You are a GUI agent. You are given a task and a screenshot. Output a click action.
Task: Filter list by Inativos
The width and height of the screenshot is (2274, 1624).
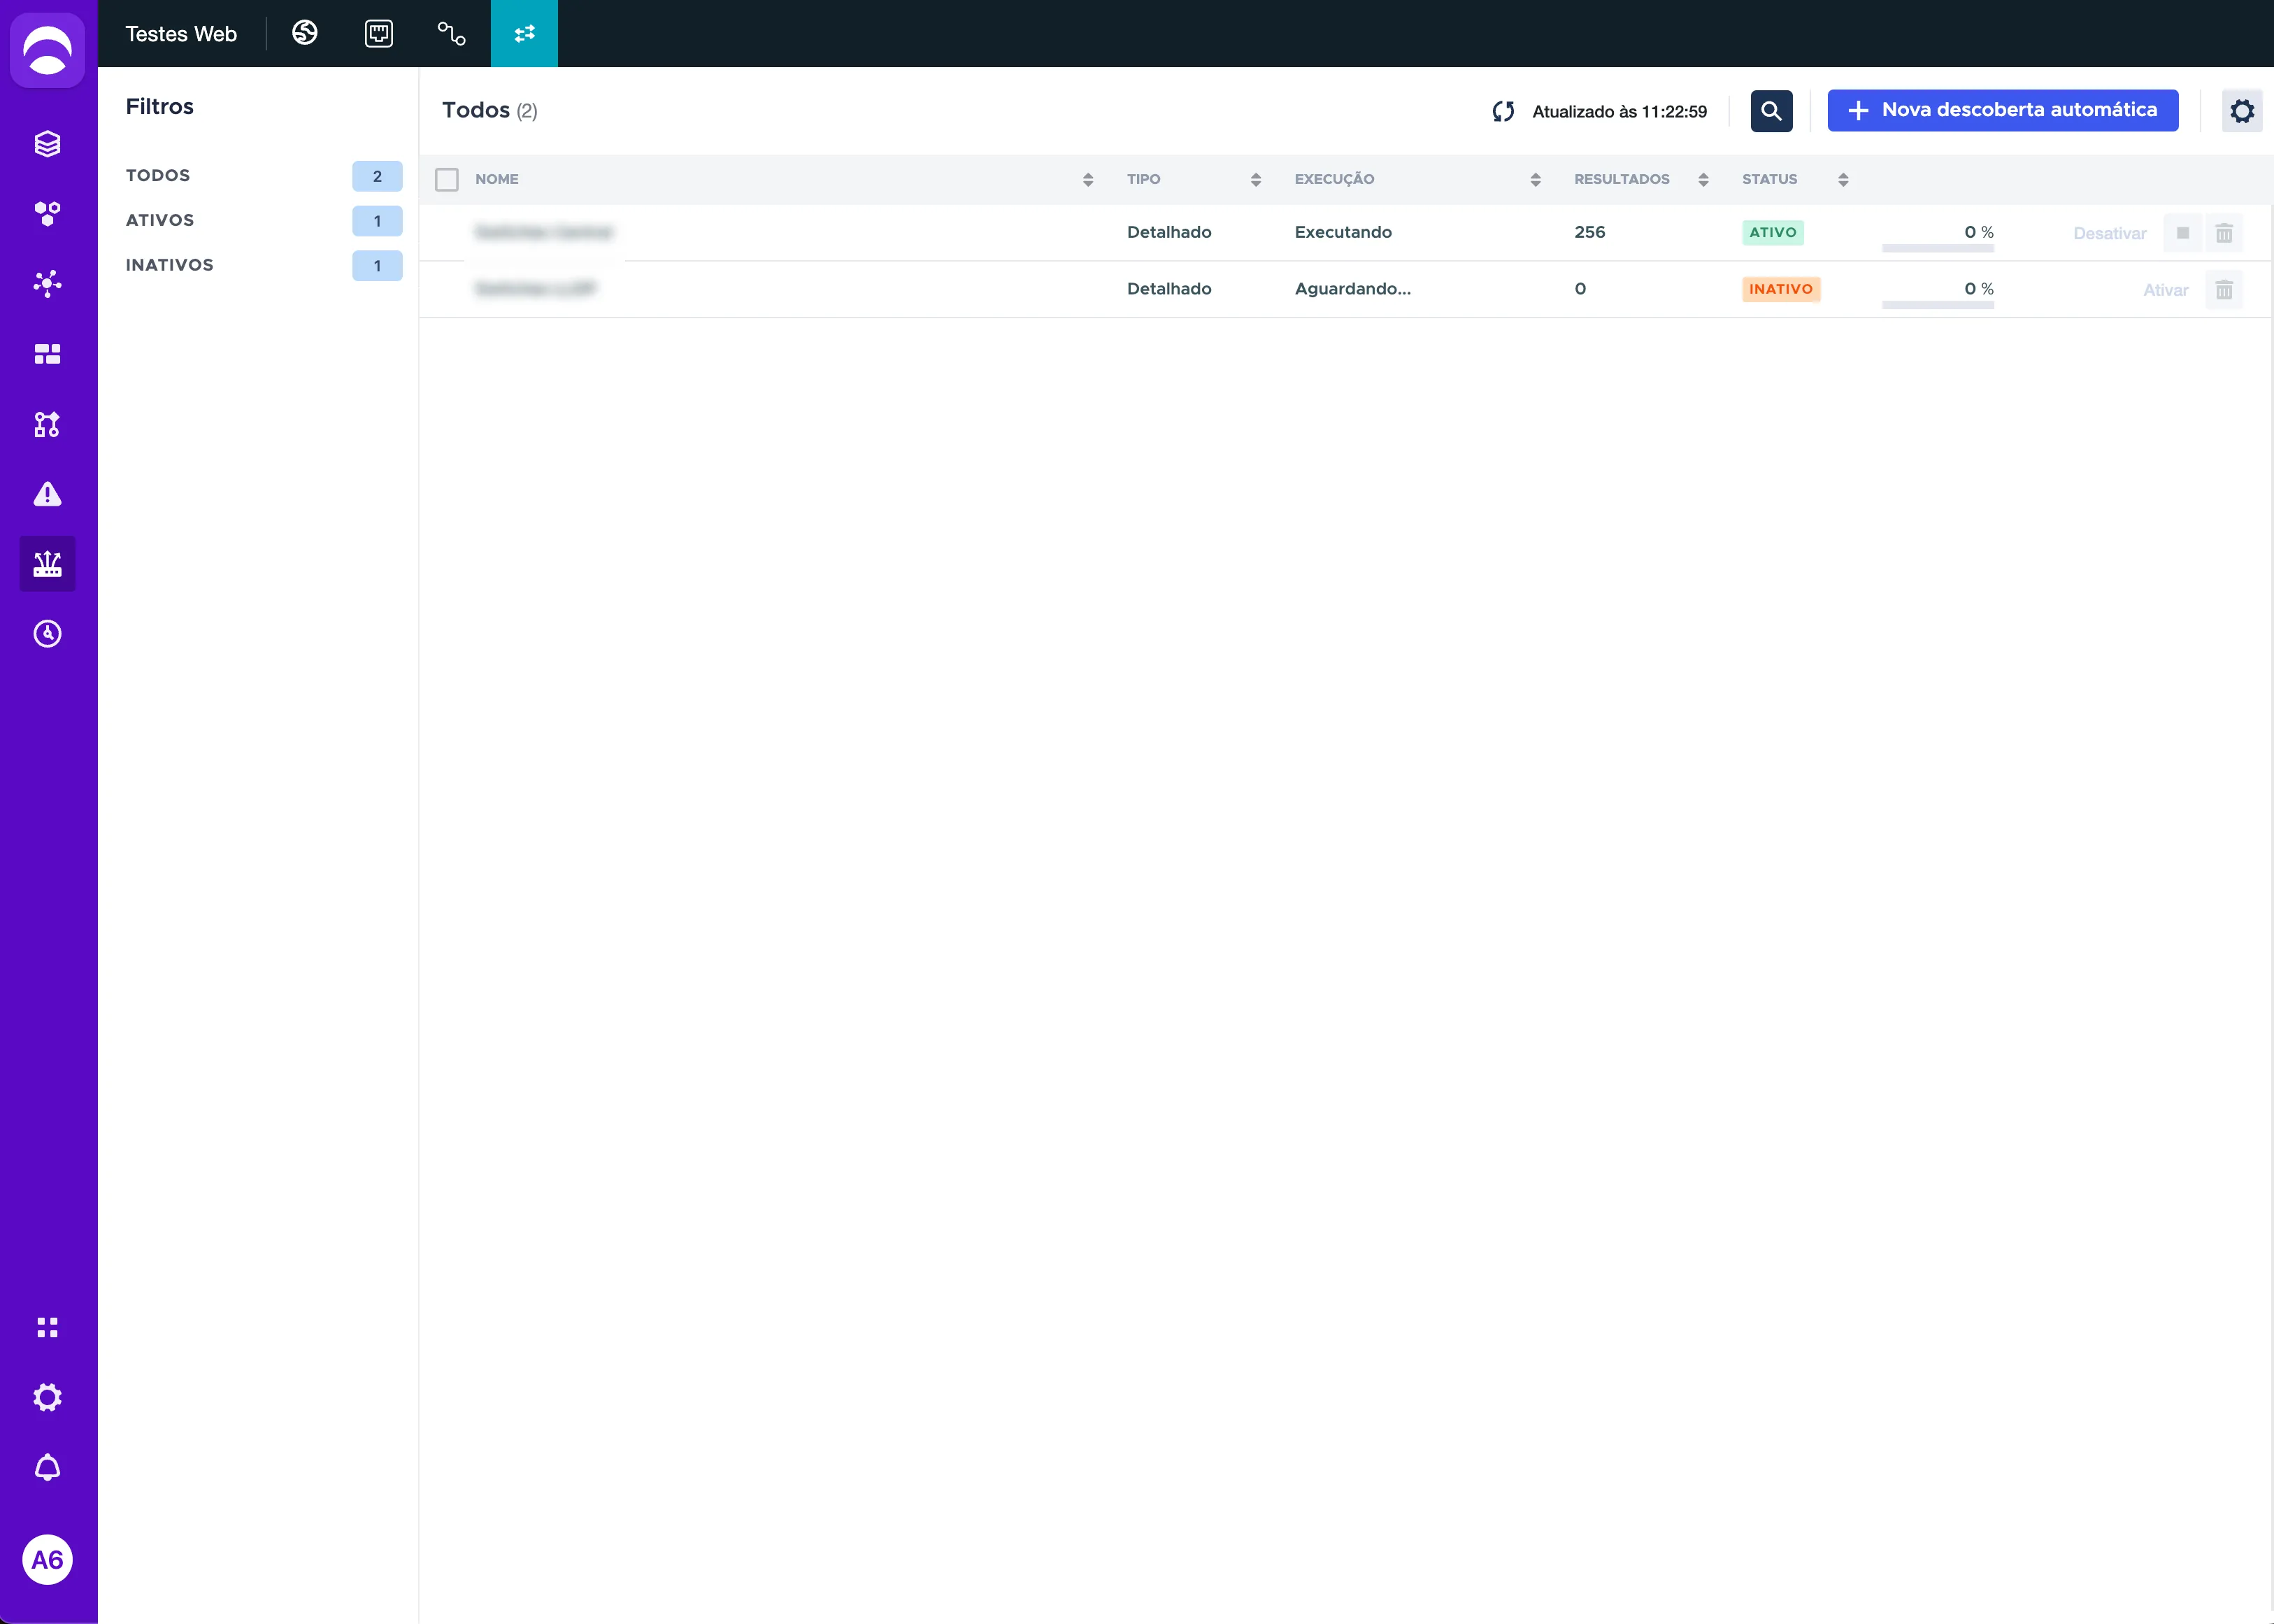pyautogui.click(x=170, y=265)
